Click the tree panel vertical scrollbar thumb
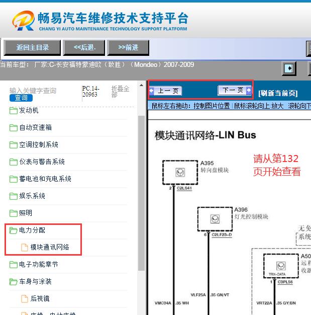This screenshot has height=315, width=311. [142, 193]
